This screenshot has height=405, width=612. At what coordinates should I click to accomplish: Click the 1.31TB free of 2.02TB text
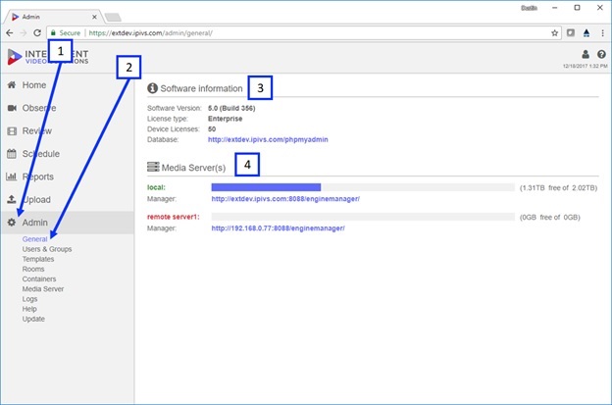[558, 188]
